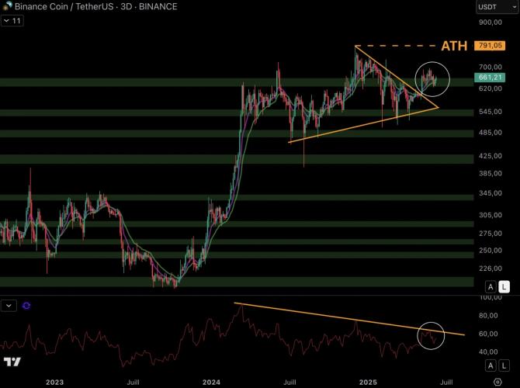Click the 80,00 RSI axis label
The width and height of the screenshot is (520, 388).
[x=488, y=315]
